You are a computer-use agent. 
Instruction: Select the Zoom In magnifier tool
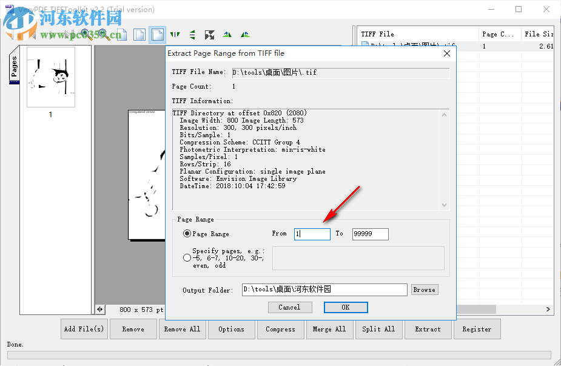[85, 35]
